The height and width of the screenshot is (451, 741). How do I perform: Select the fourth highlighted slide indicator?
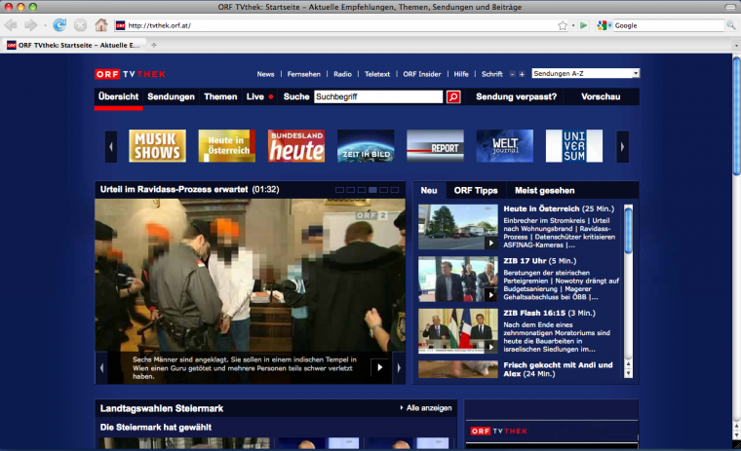(372, 190)
